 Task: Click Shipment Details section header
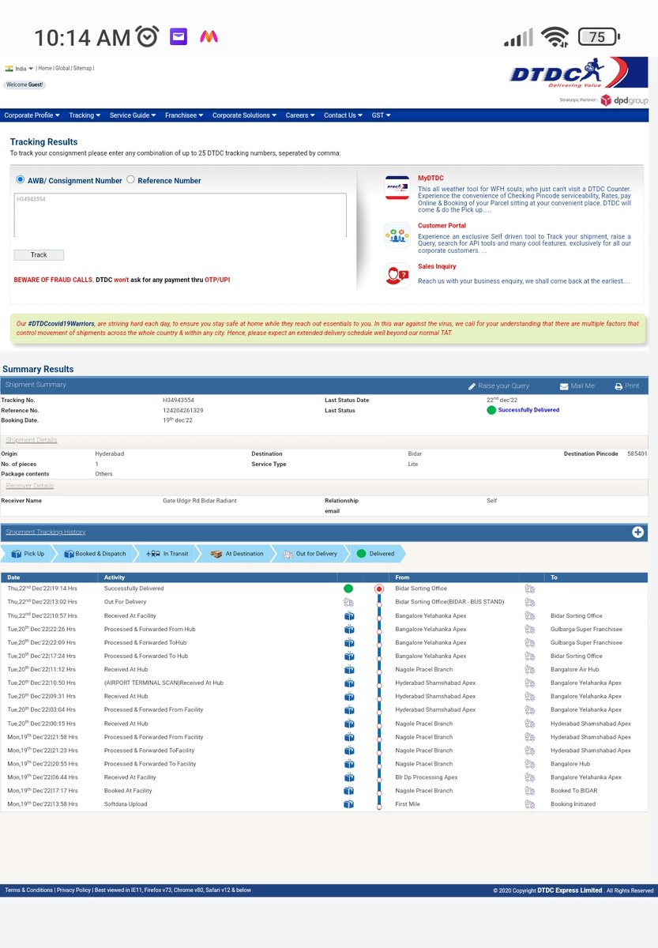point(32,440)
